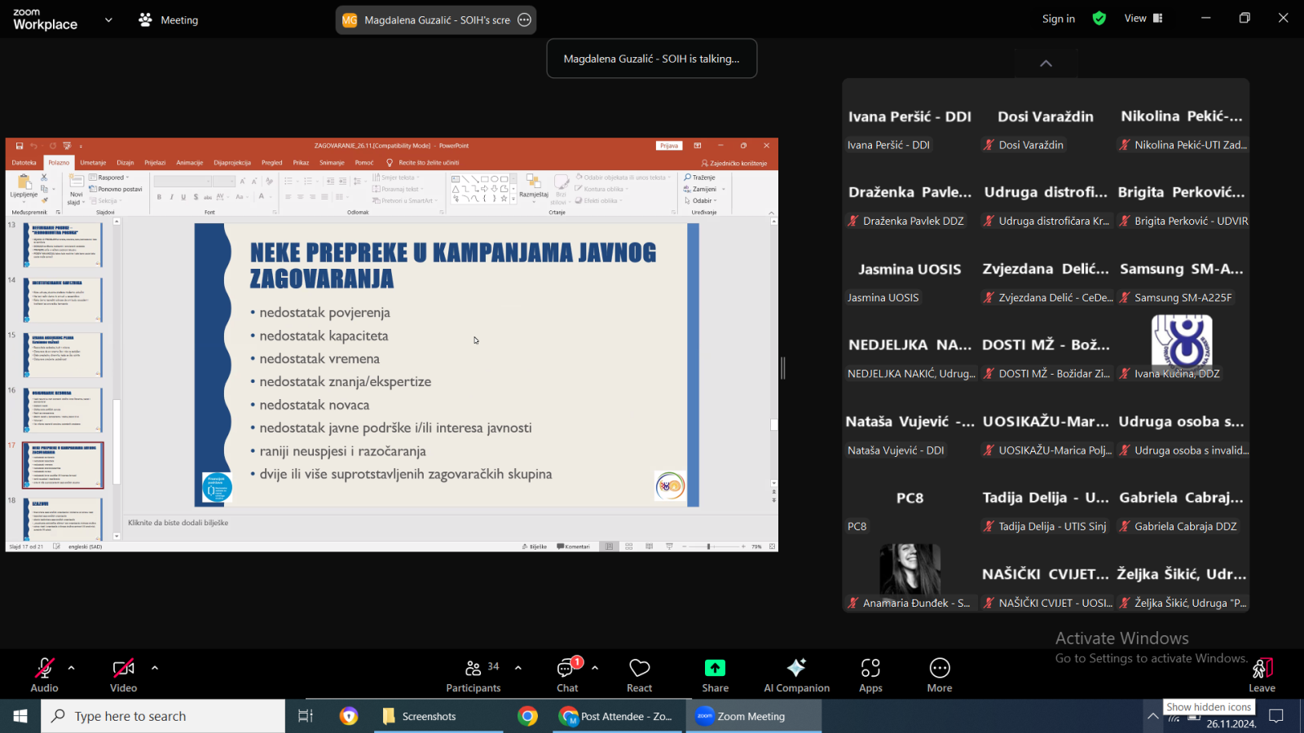
Task: Open the Raspored layout dropdown
Action: coord(109,178)
